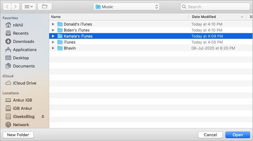Open the Music location popup menu
The image size is (253, 141).
coord(126,7)
